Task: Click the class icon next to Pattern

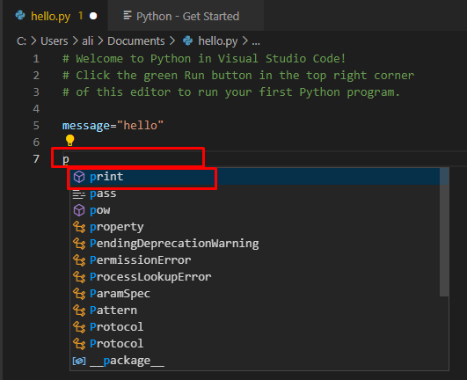Action: click(x=79, y=311)
